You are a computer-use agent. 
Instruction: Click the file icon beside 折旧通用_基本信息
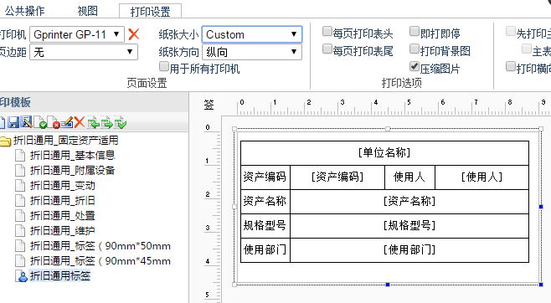(x=20, y=155)
